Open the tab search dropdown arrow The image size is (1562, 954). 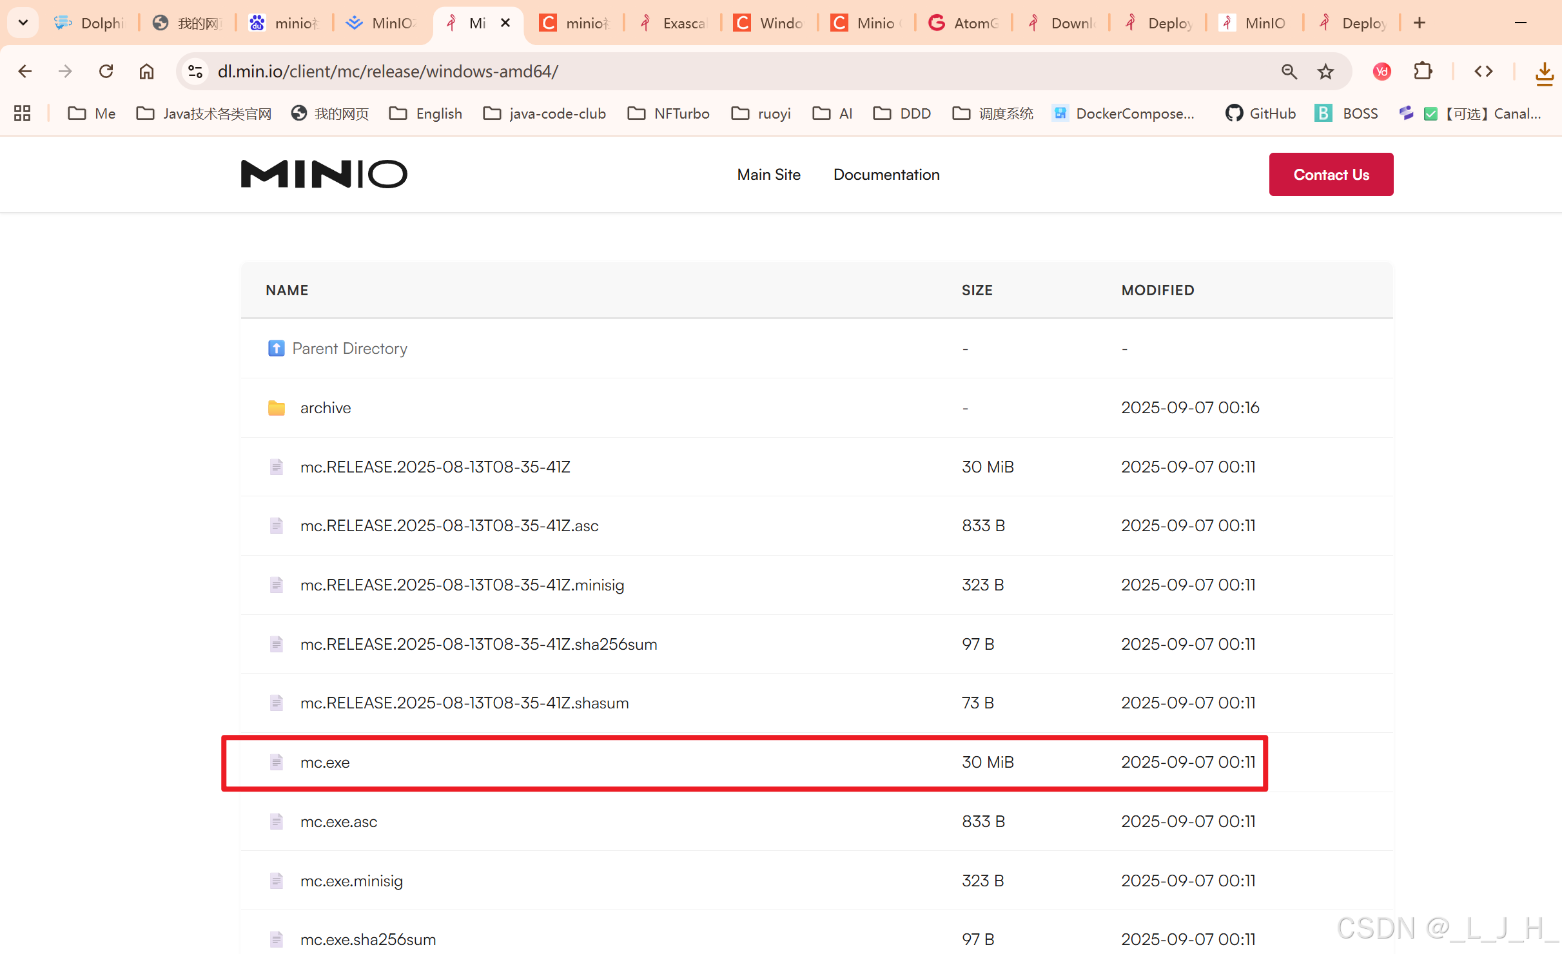point(23,23)
